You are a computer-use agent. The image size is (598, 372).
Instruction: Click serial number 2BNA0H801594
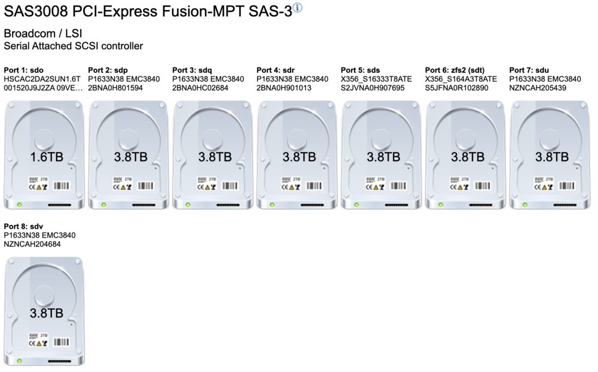115,88
